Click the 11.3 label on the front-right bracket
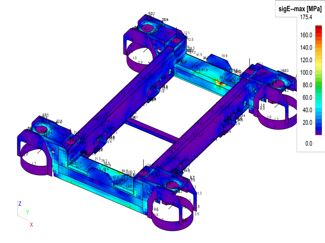The height and width of the screenshot is (243, 325). point(198,193)
